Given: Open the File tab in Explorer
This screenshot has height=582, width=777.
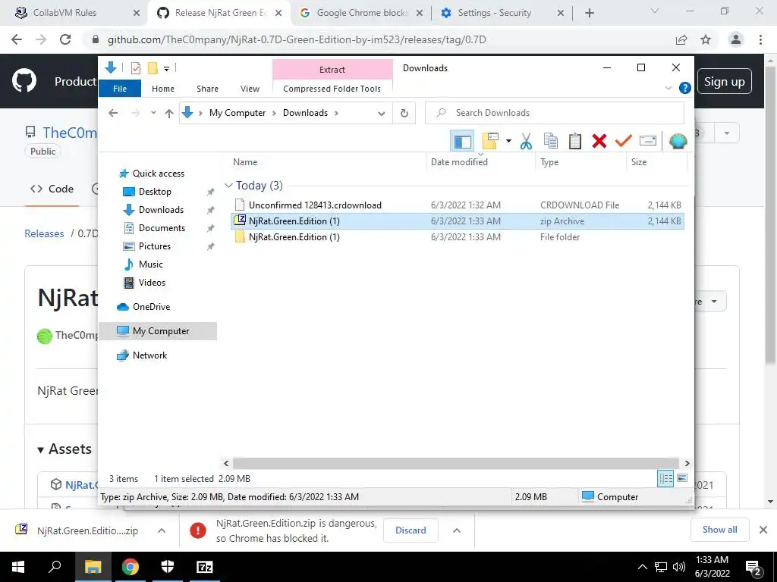Looking at the screenshot, I should 120,89.
